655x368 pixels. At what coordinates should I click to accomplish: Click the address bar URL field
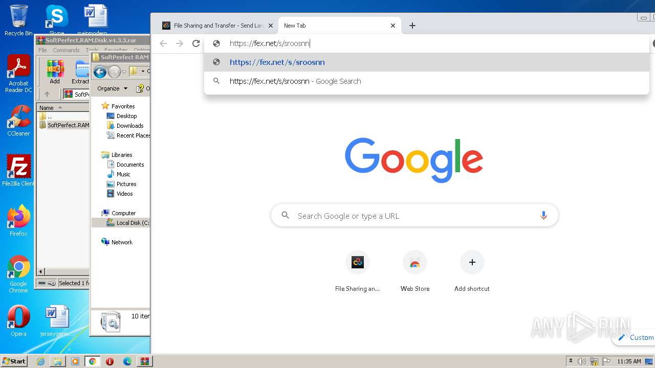pos(427,43)
